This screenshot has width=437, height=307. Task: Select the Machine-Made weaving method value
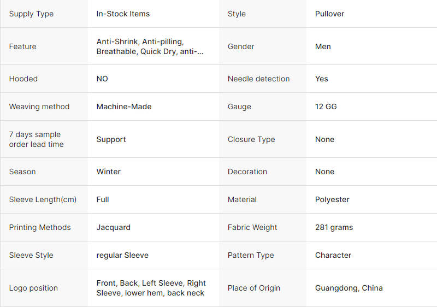tap(124, 107)
